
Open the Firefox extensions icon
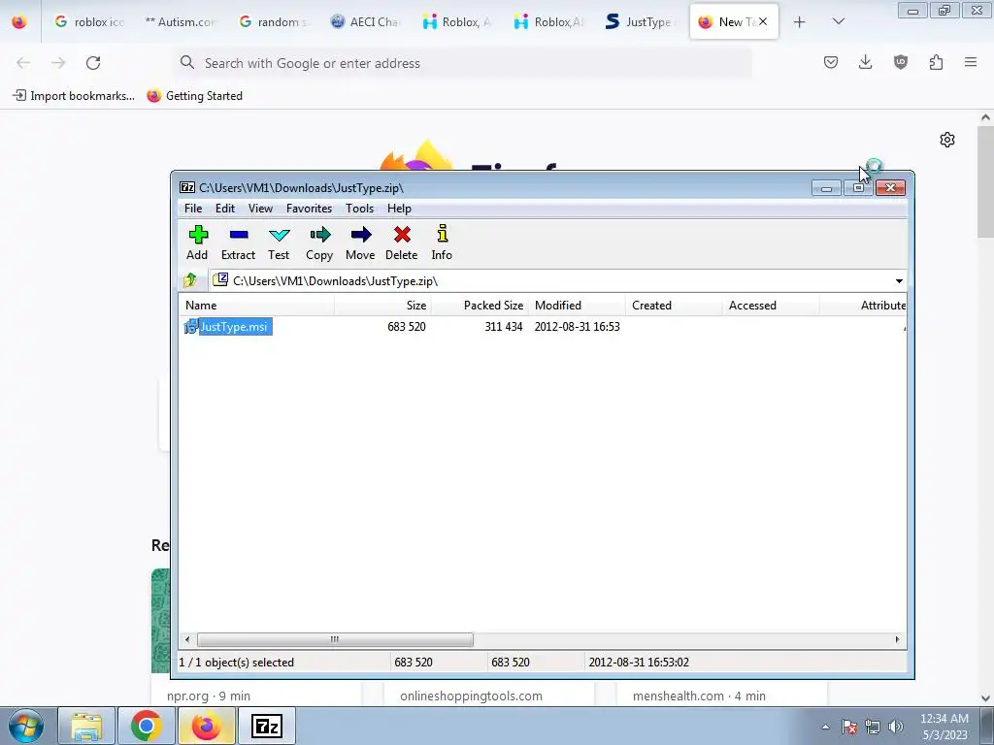(936, 62)
